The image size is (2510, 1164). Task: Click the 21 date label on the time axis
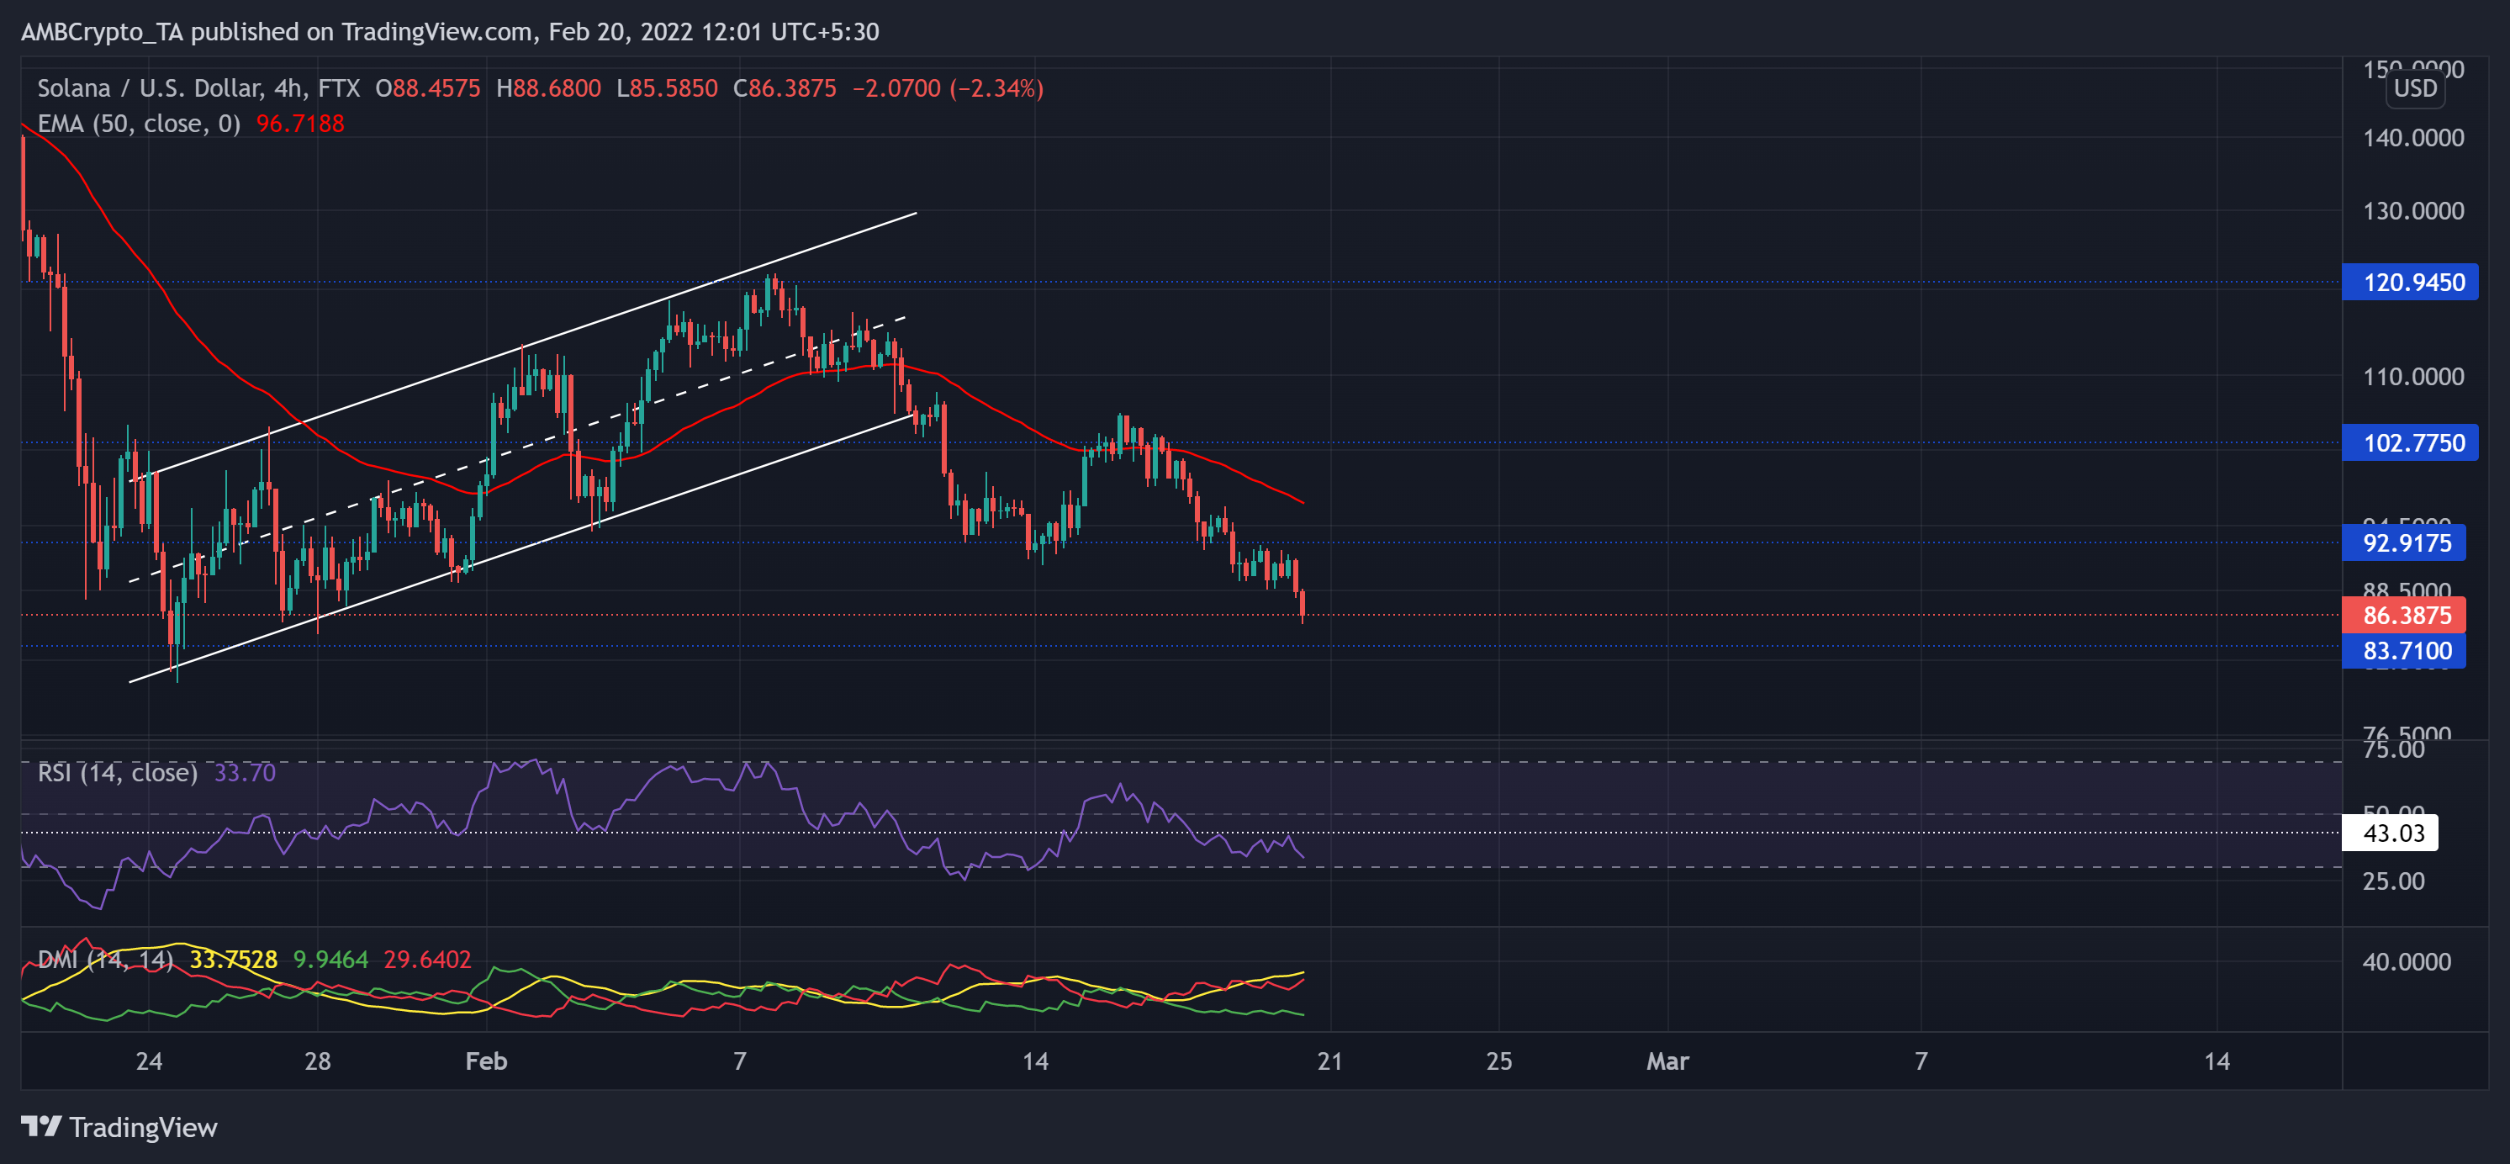click(x=1330, y=1061)
